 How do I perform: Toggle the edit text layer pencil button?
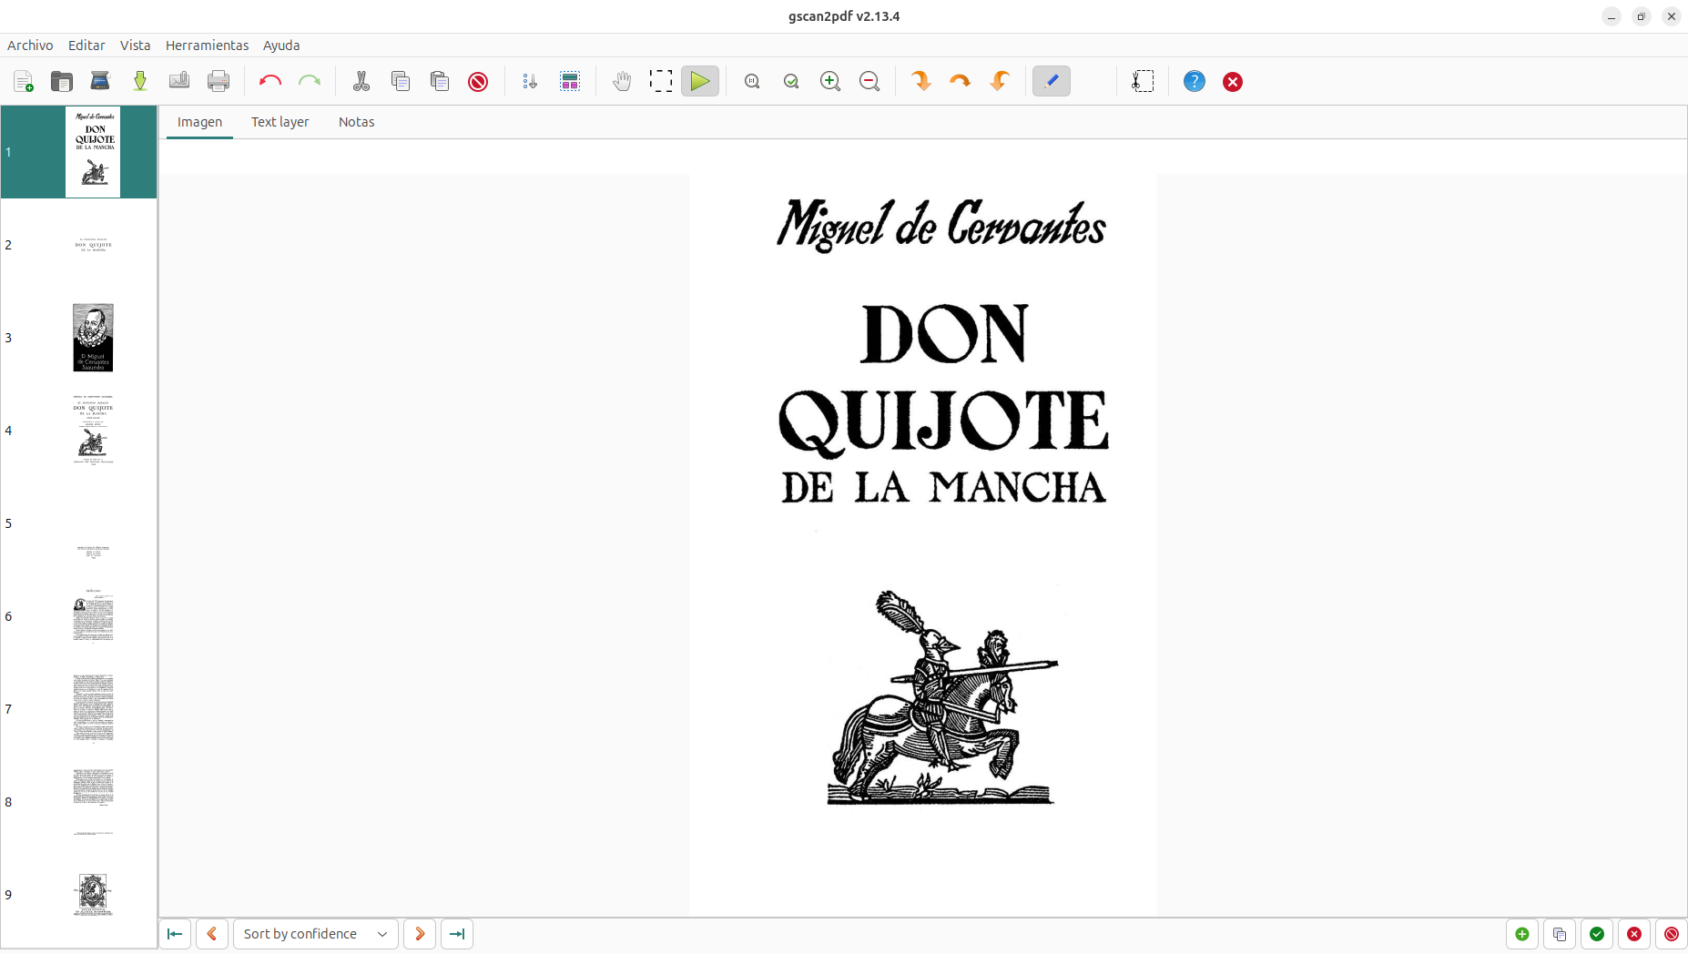coord(1052,82)
